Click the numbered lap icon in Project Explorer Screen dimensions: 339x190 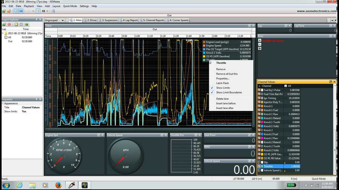21,25
